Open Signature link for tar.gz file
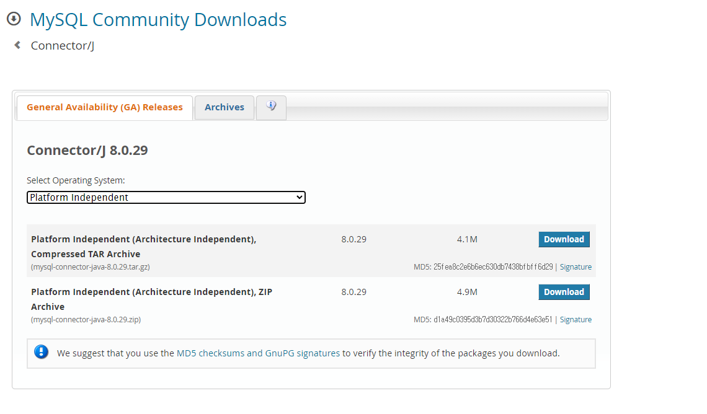The height and width of the screenshot is (414, 707). click(576, 266)
